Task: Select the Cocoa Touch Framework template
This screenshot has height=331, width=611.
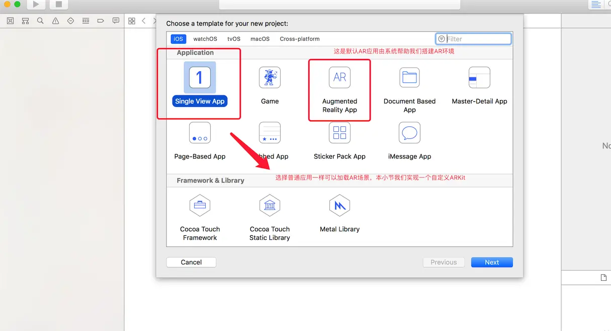Action: [x=200, y=218]
